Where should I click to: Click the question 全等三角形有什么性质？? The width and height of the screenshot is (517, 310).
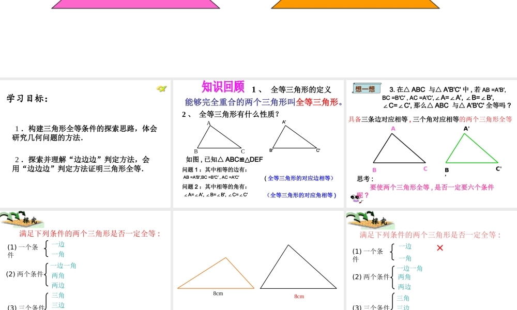click(239, 114)
